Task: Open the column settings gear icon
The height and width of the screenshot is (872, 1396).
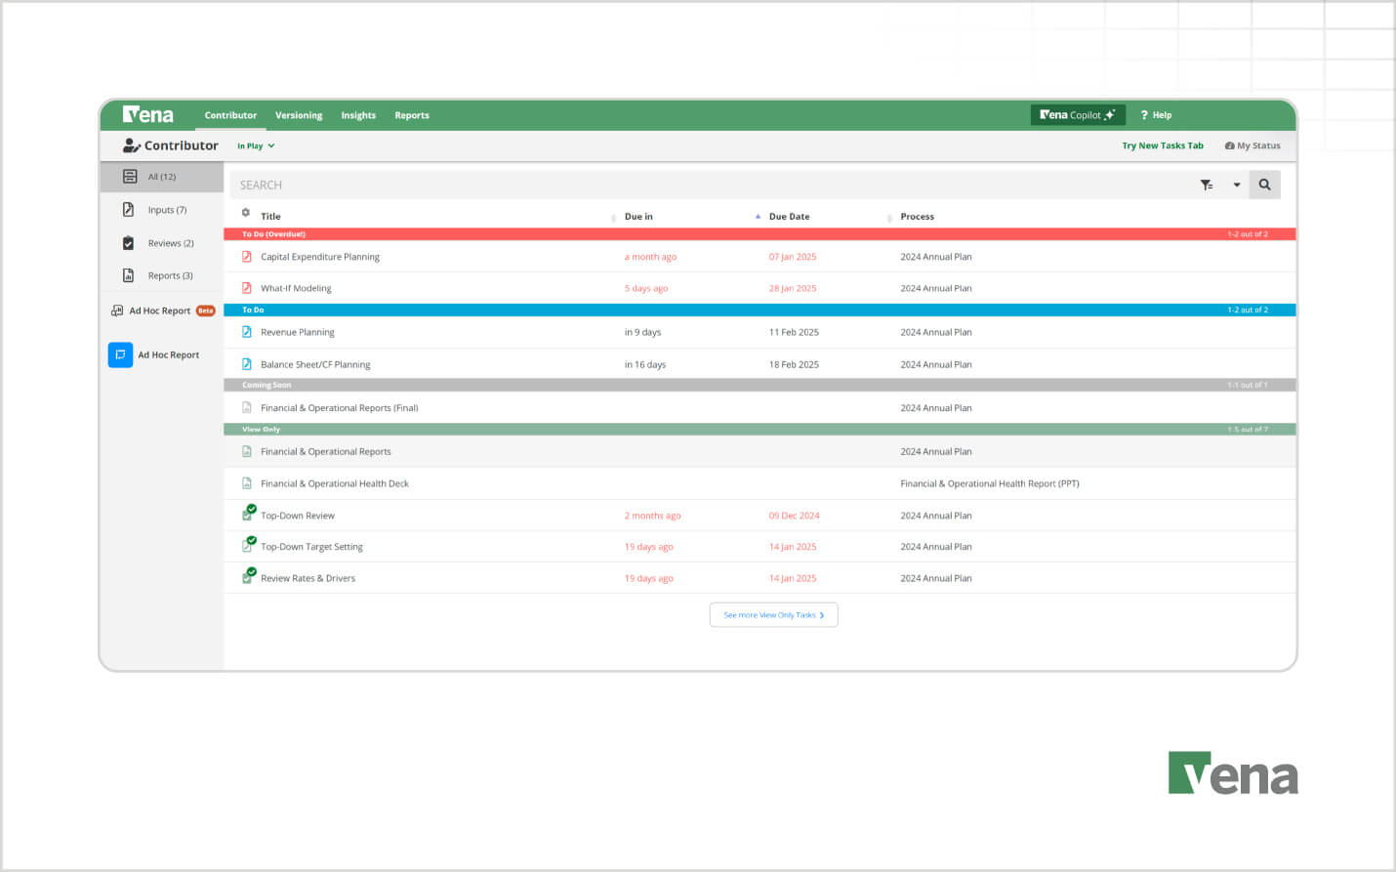Action: (247, 212)
